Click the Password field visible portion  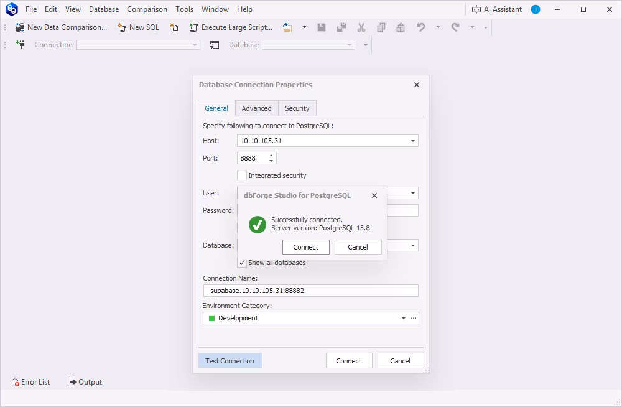pos(402,210)
